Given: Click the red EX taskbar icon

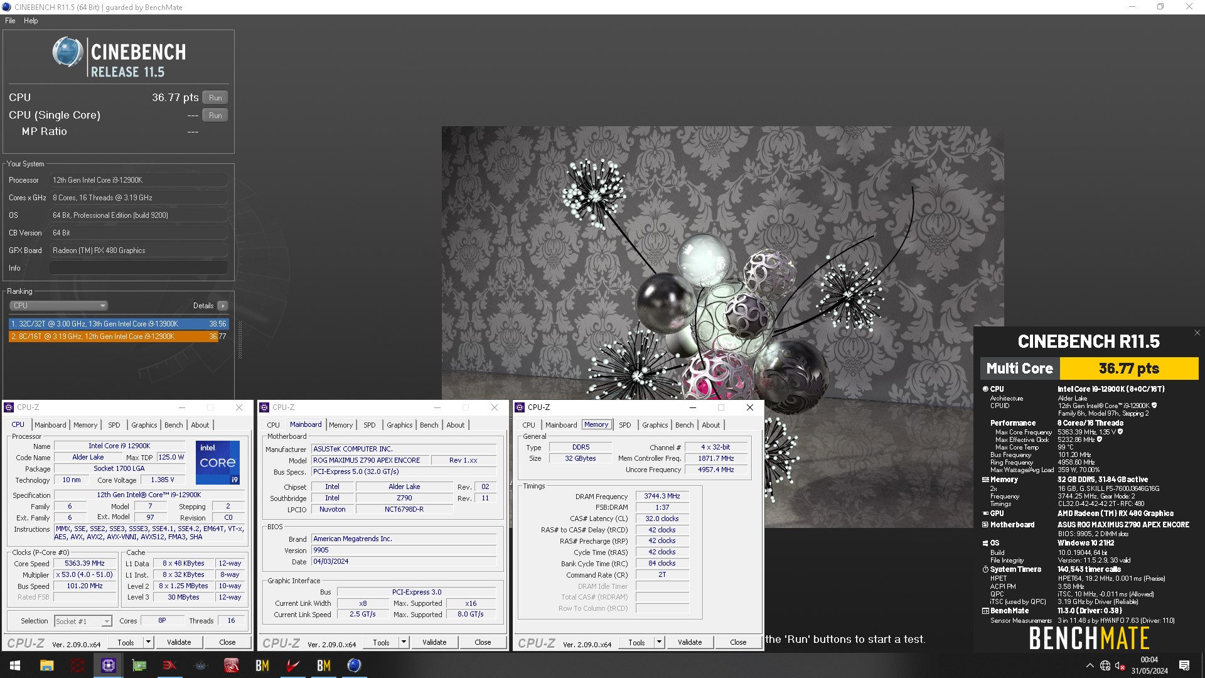Looking at the screenshot, I should (x=170, y=665).
